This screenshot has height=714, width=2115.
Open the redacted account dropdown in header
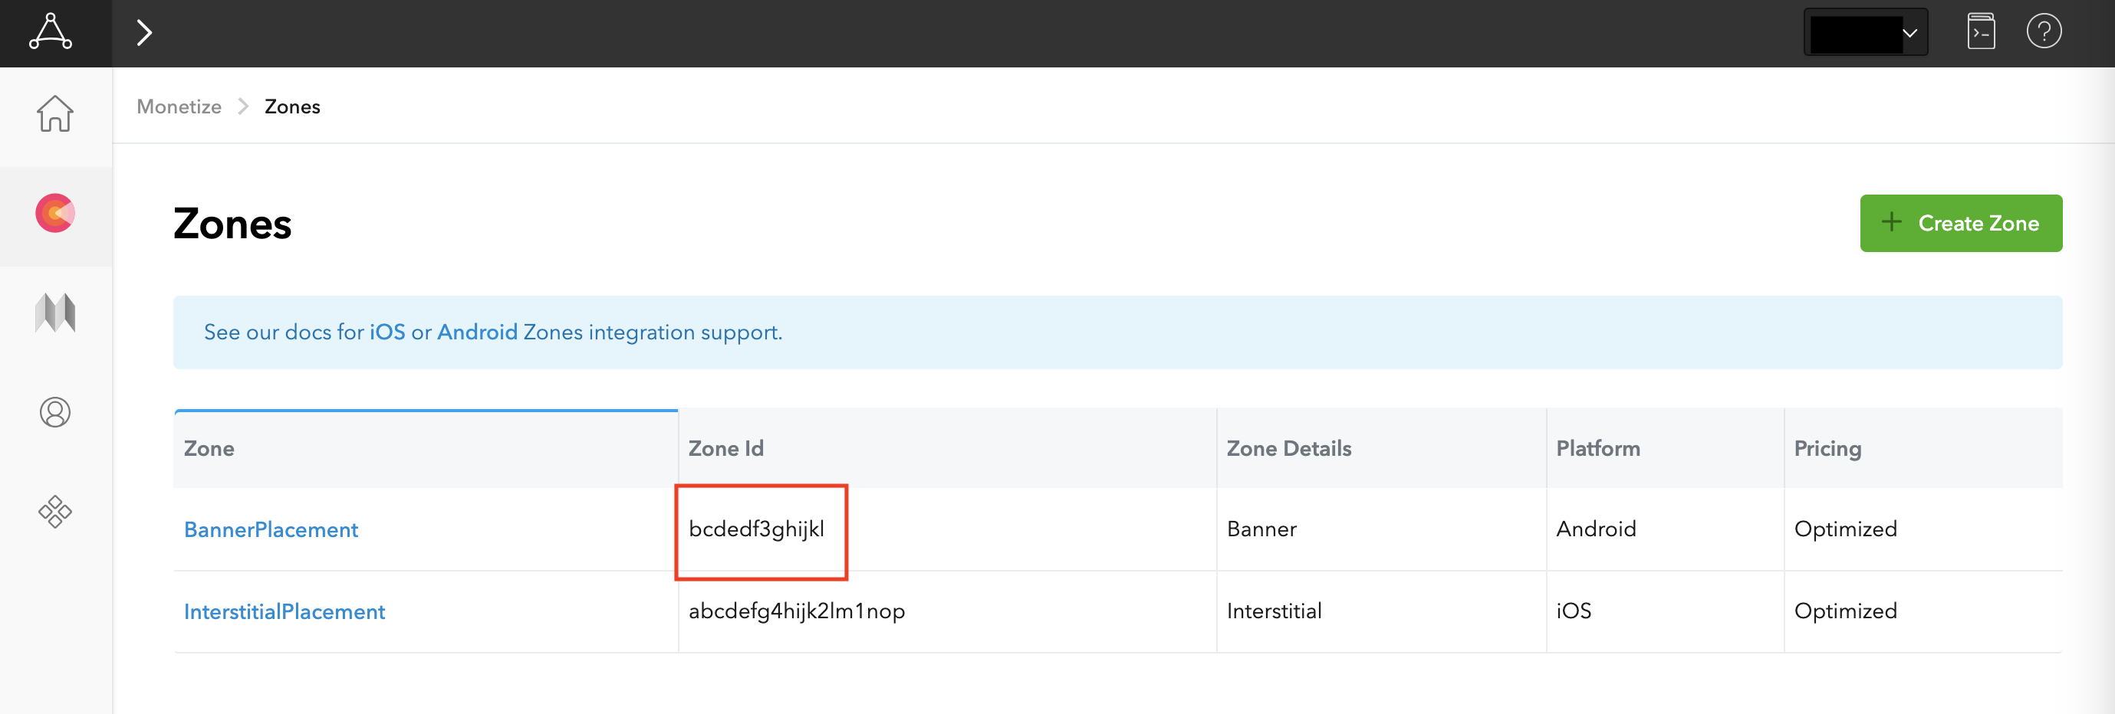[1864, 33]
